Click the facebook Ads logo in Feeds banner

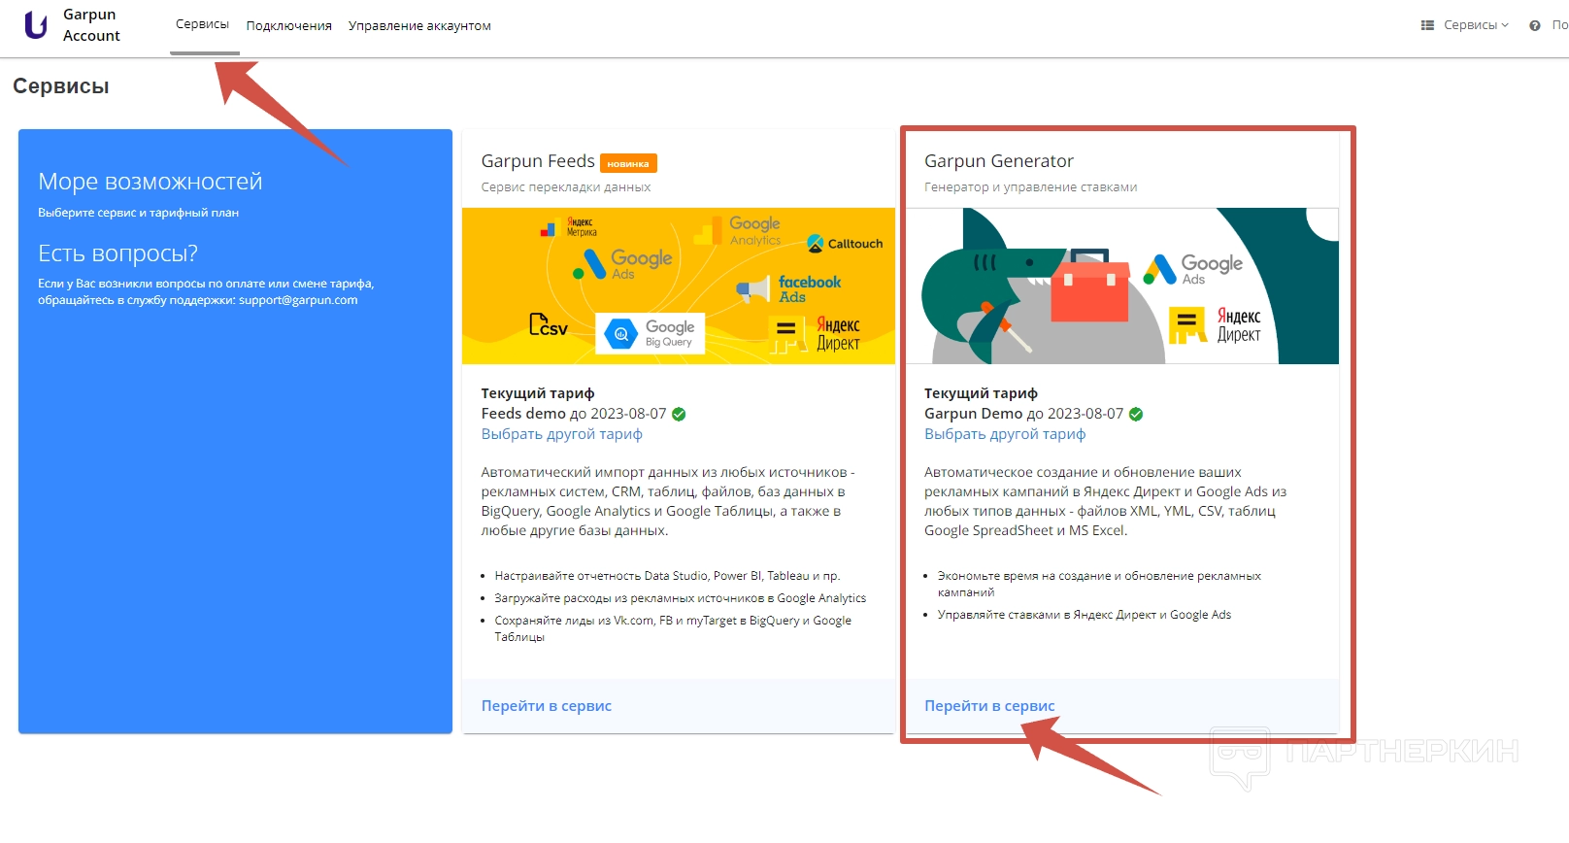[x=788, y=288]
